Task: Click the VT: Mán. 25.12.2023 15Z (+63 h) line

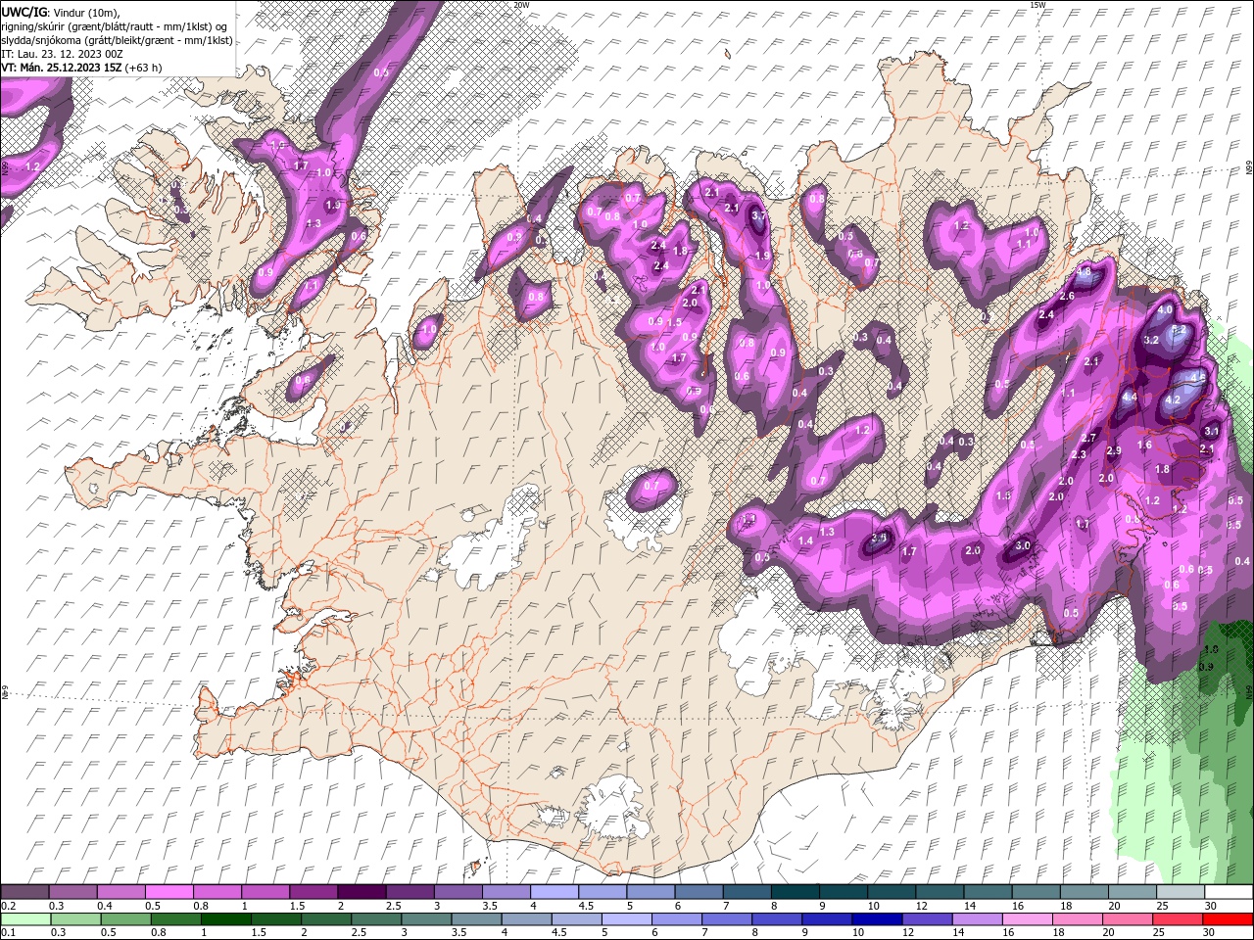Action: [x=81, y=68]
